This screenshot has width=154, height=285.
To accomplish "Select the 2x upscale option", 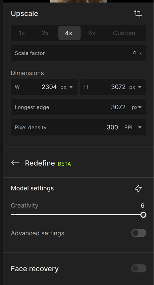I will pos(45,33).
